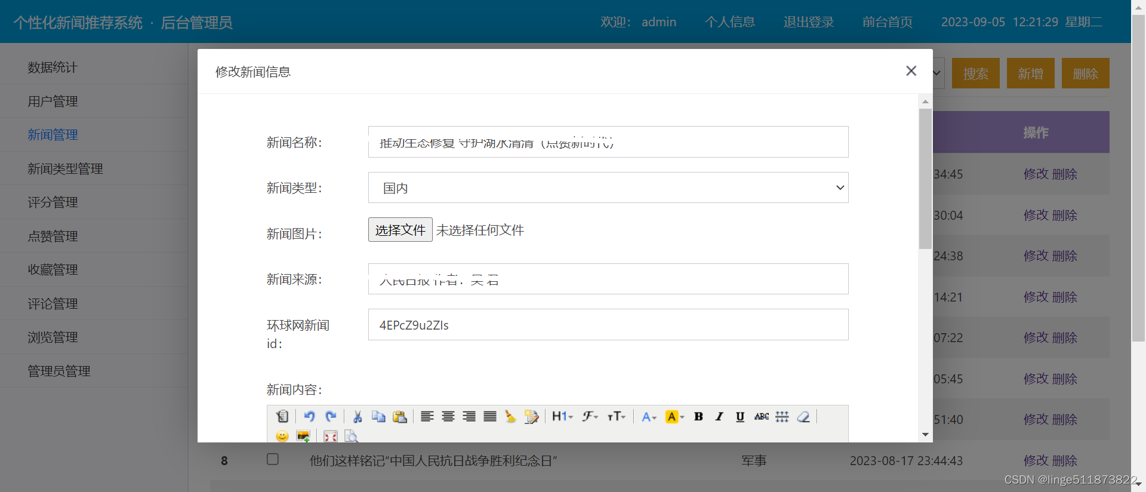Align the news content right
1146x492 pixels.
coord(469,416)
